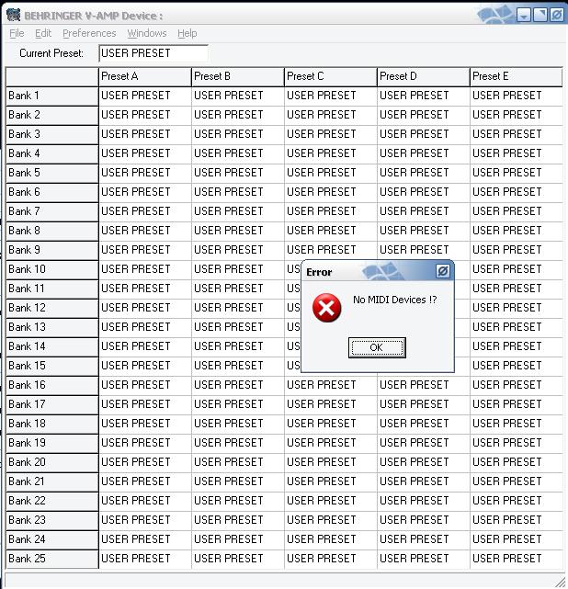Click the red error X icon

[x=326, y=308]
